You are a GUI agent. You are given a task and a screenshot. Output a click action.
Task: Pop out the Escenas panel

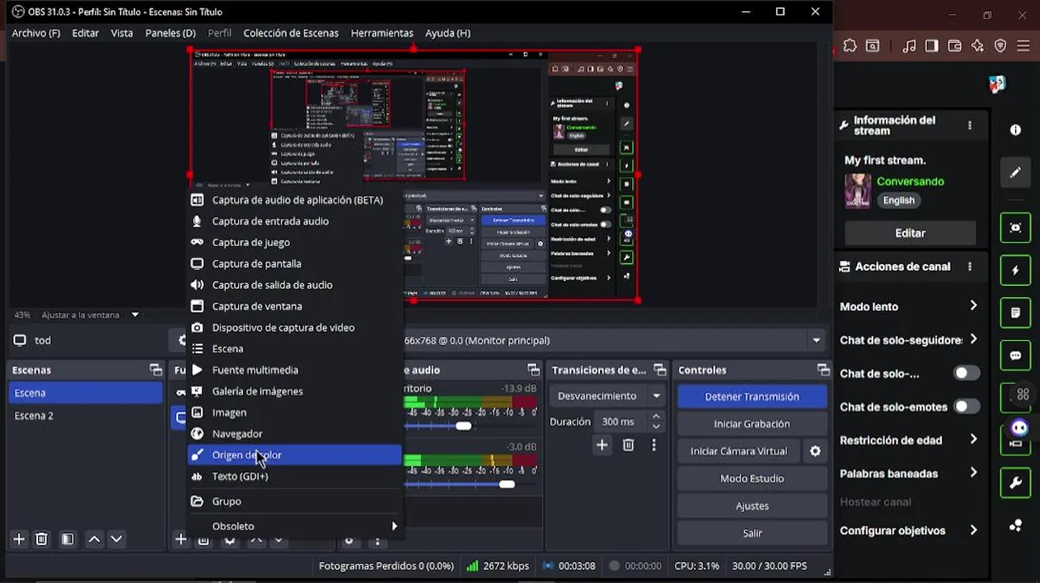pyautogui.click(x=156, y=370)
